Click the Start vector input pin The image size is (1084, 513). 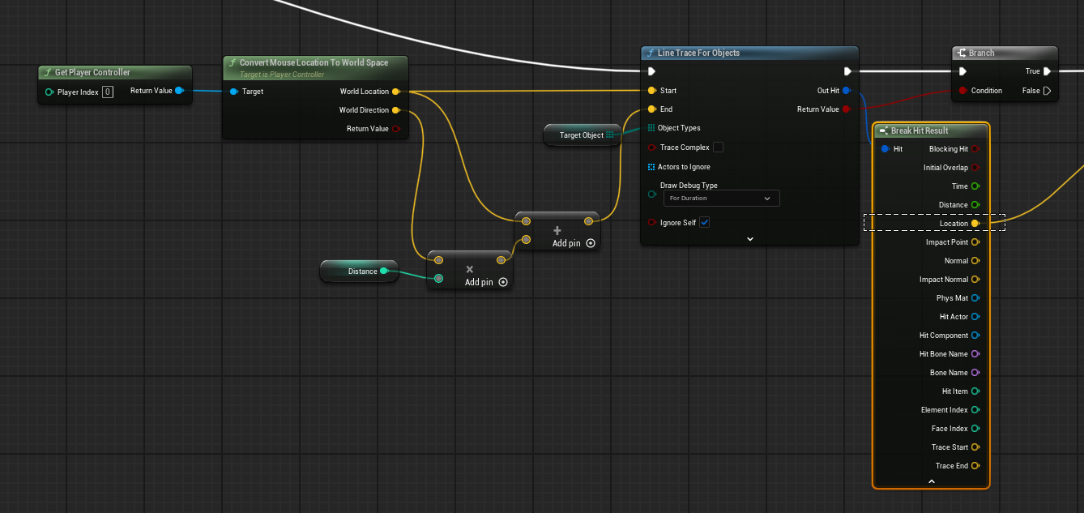[652, 91]
